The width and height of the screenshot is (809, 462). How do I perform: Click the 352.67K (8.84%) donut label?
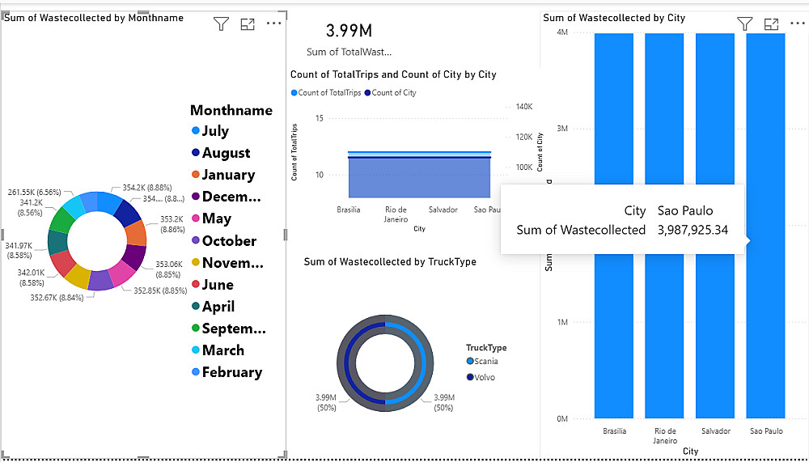(57, 298)
